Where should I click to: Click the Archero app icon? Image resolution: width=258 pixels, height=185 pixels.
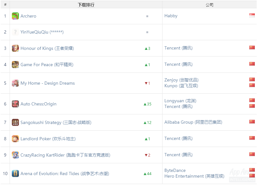pos(15,16)
